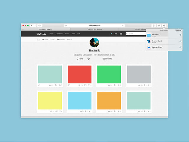Click the Hire Me link
Screen dimensions: 189x142
point(107,59)
